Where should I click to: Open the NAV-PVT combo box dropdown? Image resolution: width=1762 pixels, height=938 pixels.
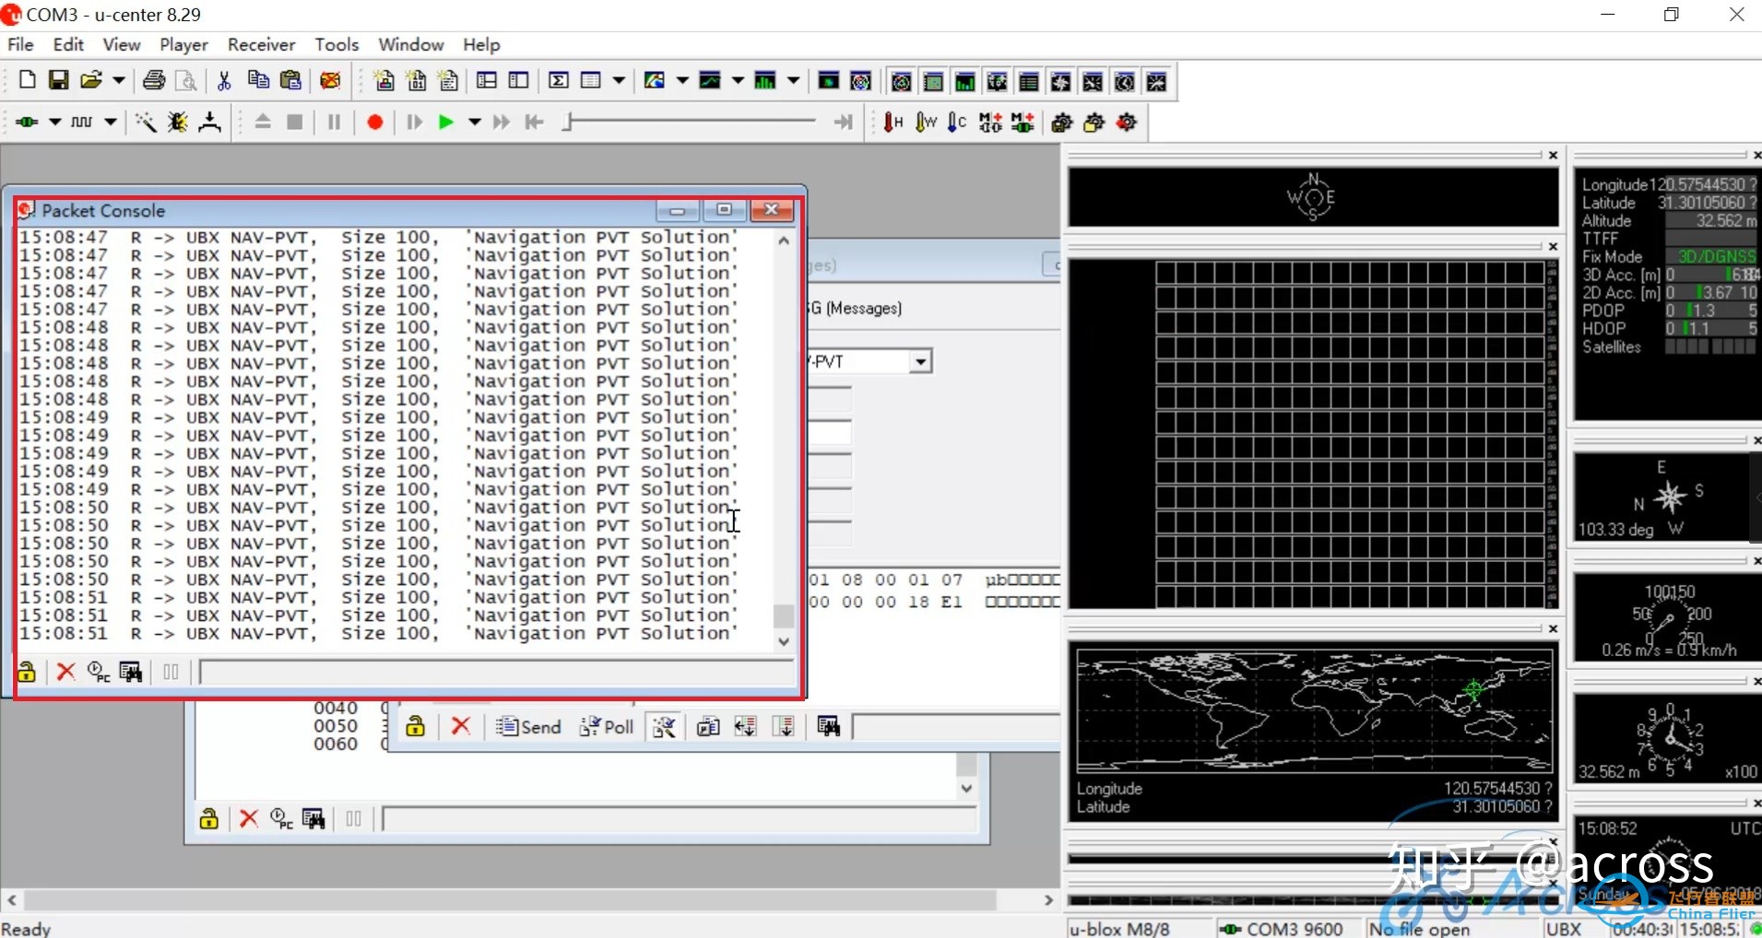pos(920,361)
